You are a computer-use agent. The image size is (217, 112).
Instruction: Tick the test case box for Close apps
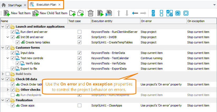click(x=80, y=105)
